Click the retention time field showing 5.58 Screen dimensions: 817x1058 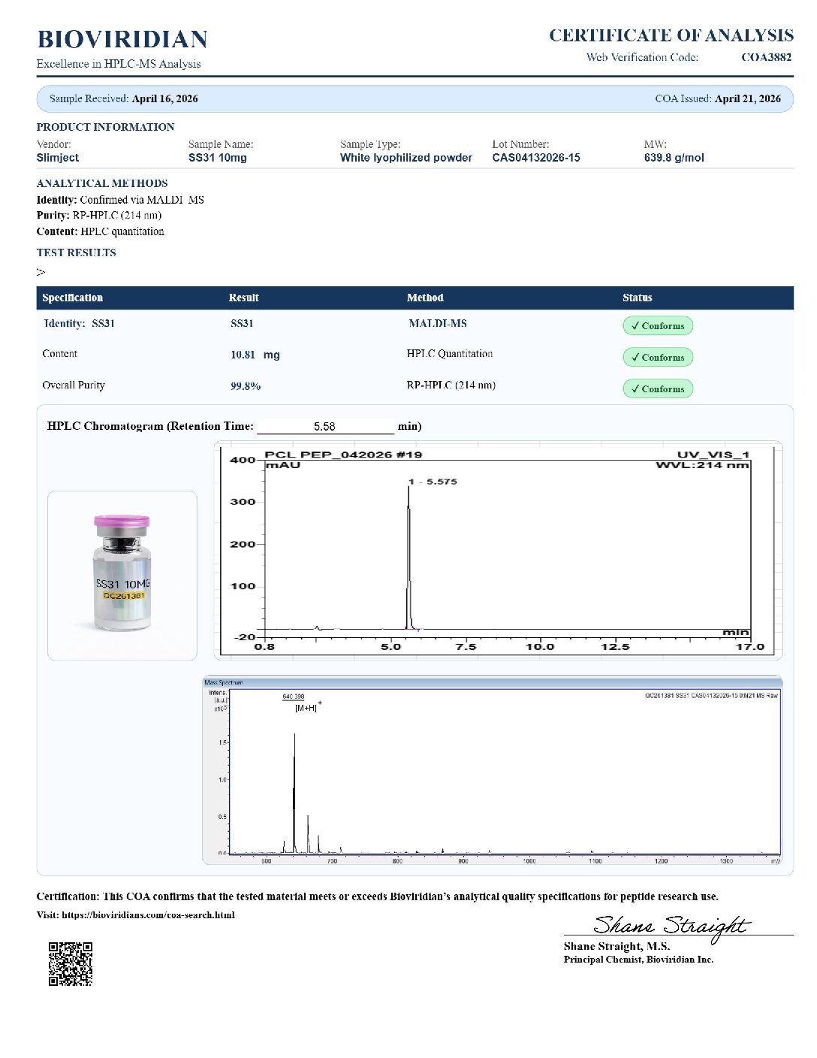(x=325, y=426)
